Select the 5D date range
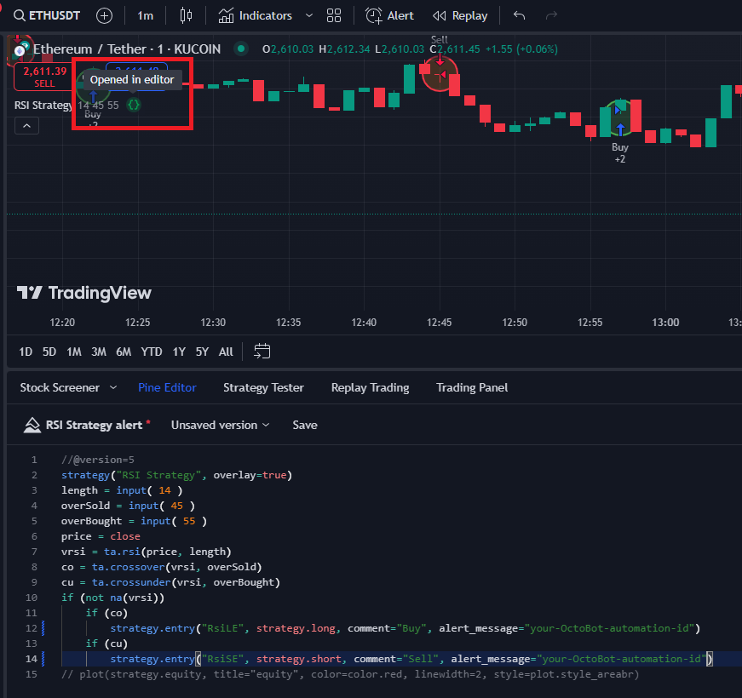The width and height of the screenshot is (742, 698). point(49,352)
